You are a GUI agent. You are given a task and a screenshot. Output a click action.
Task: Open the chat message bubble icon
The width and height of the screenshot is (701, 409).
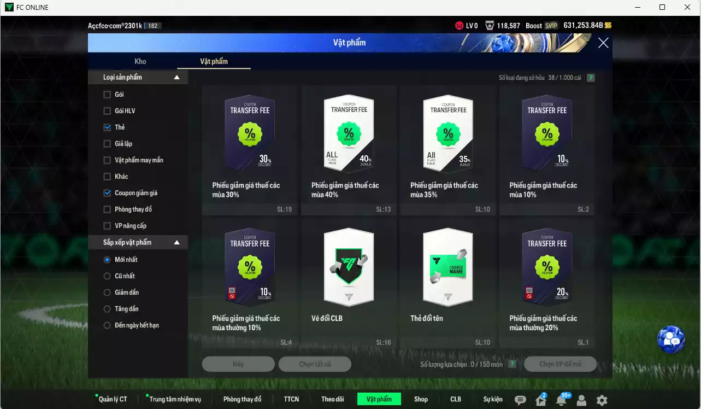pos(520,399)
